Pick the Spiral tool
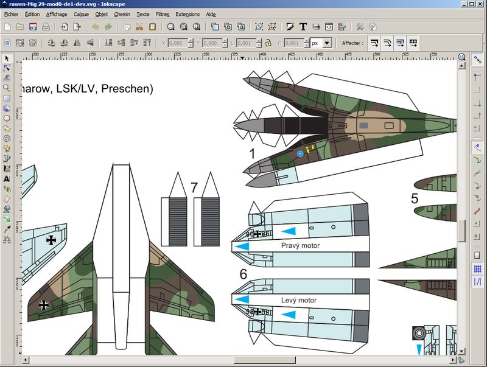Image resolution: width=487 pixels, height=367 pixels. tap(7, 138)
